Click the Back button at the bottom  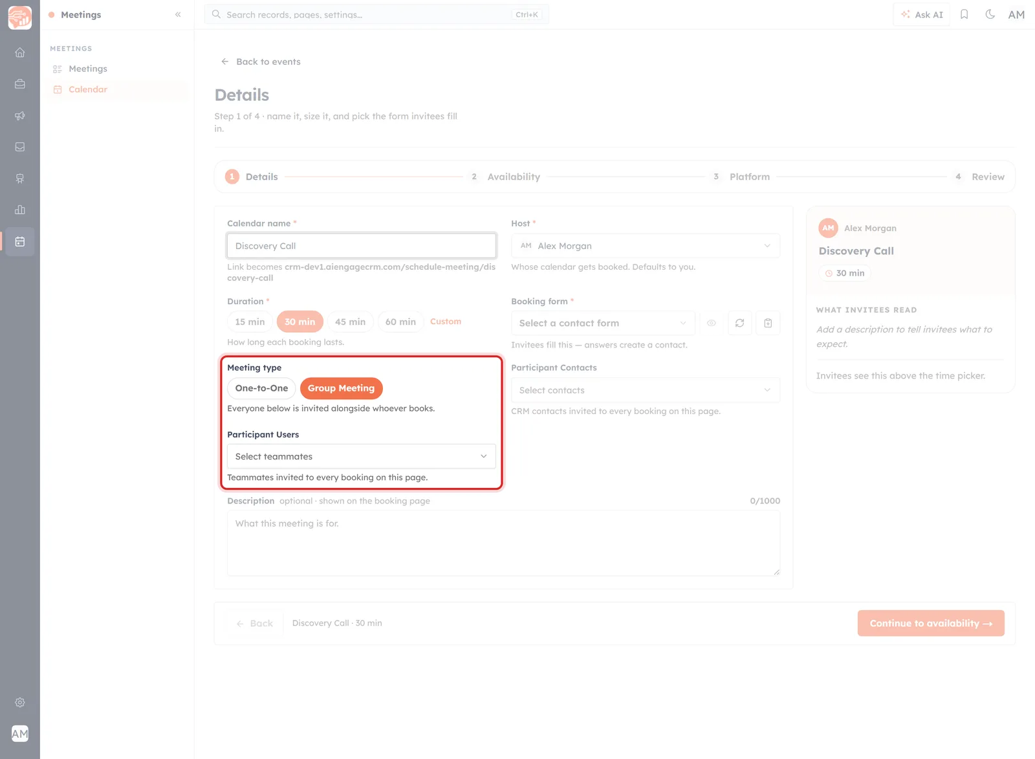point(255,623)
